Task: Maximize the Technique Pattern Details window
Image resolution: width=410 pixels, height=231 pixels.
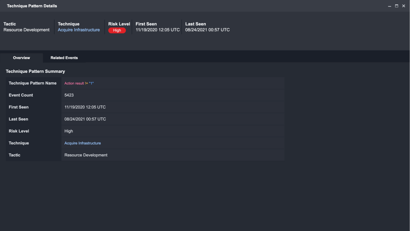Action: pos(396,6)
